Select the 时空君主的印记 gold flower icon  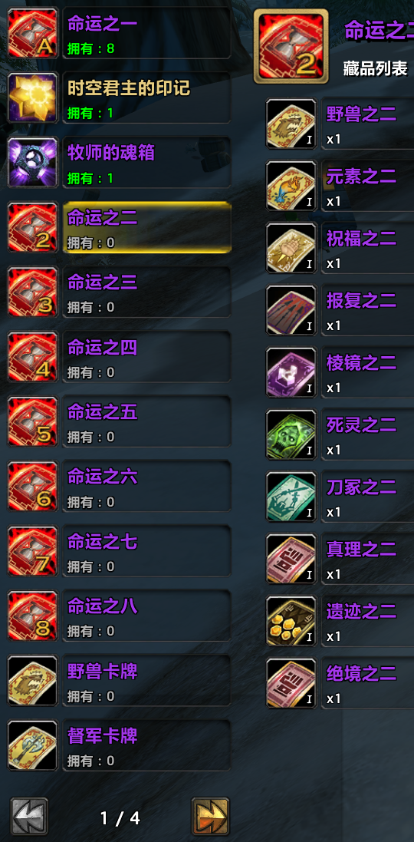click(33, 97)
